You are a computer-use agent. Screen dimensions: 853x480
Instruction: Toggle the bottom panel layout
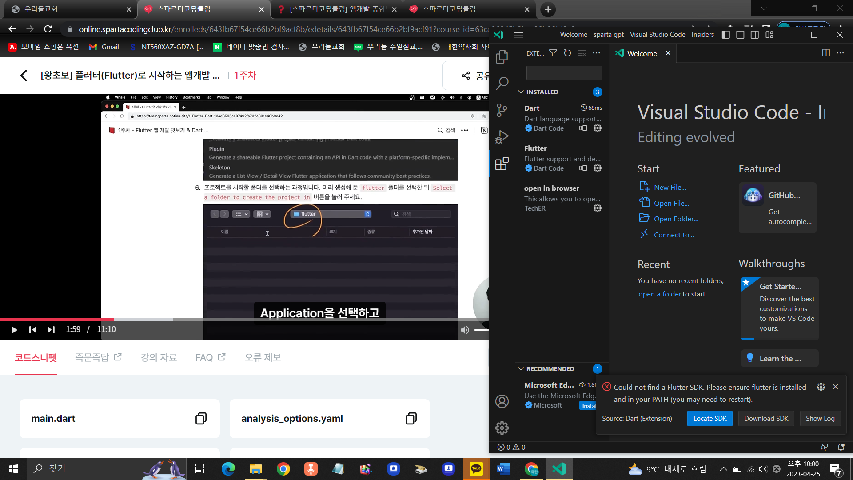(740, 35)
